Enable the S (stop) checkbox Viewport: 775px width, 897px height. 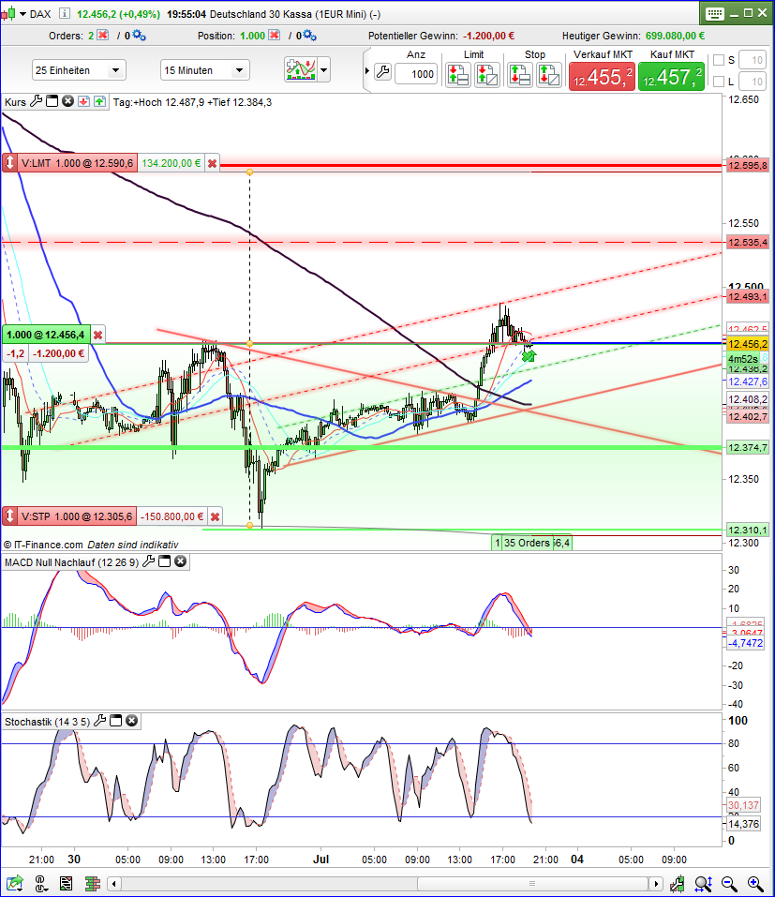coord(719,60)
